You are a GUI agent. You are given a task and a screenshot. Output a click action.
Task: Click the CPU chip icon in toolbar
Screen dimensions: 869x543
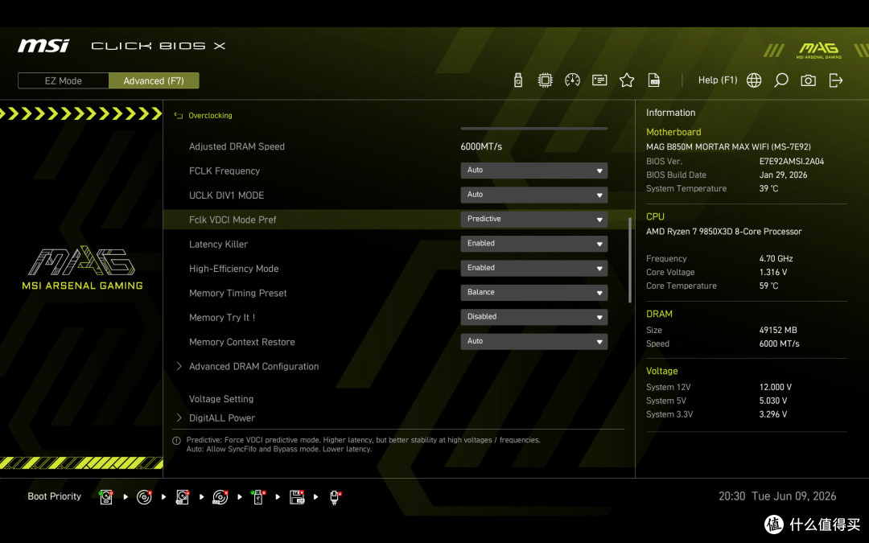pos(545,80)
